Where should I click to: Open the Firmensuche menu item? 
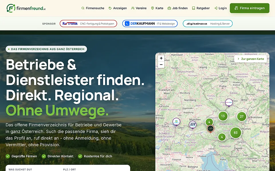pyautogui.click(x=93, y=8)
